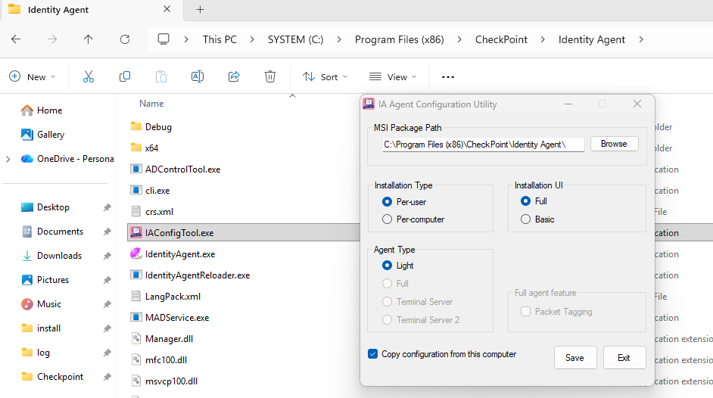Go up one folder level
The width and height of the screenshot is (713, 398).
[89, 39]
